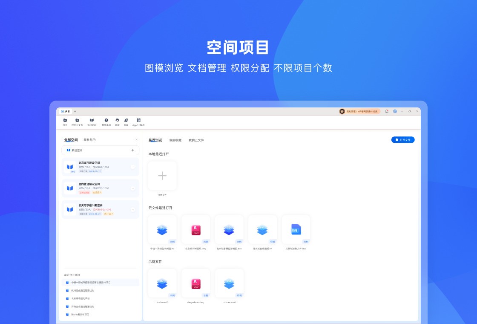The height and width of the screenshot is (324, 477).
Task: Click the + to create 新建空间
Action: click(x=133, y=150)
